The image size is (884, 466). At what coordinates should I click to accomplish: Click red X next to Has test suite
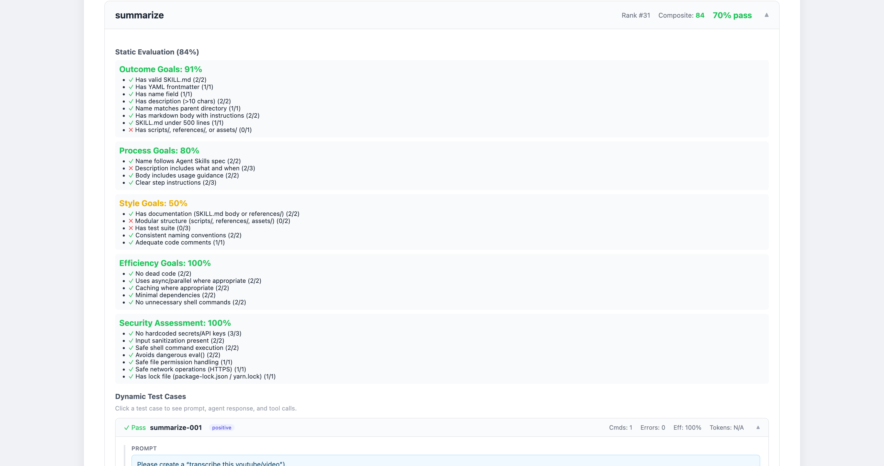(x=131, y=228)
